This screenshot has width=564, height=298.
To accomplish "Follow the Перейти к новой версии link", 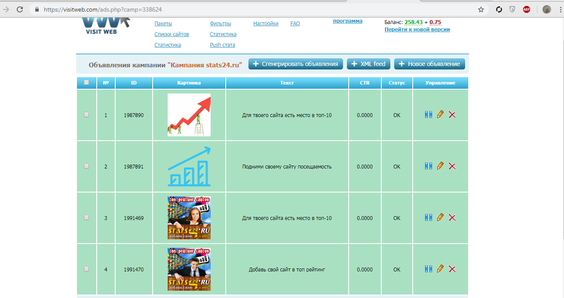I will pos(417,30).
